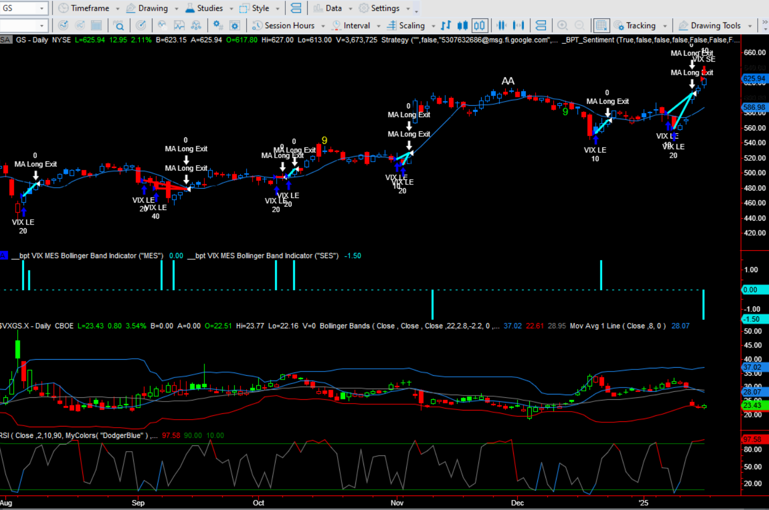Toggle the dotted-grid pointer tracking icon
769x510 pixels.
(602, 25)
